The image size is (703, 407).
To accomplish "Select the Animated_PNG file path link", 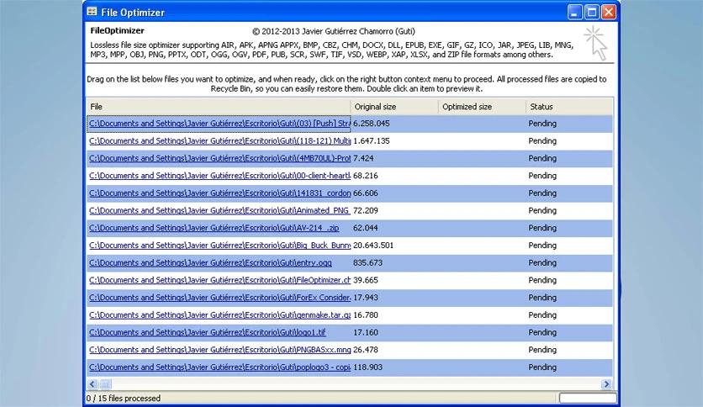I will (x=219, y=211).
